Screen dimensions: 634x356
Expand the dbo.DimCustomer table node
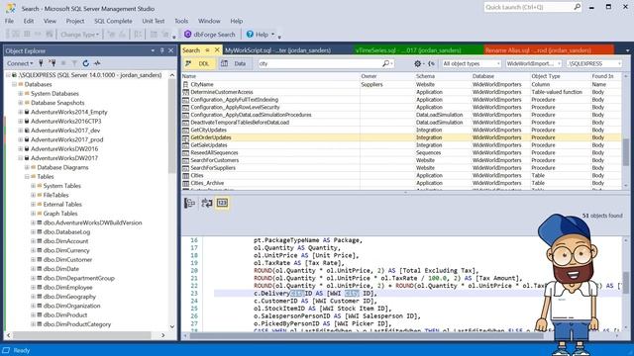pyautogui.click(x=33, y=260)
